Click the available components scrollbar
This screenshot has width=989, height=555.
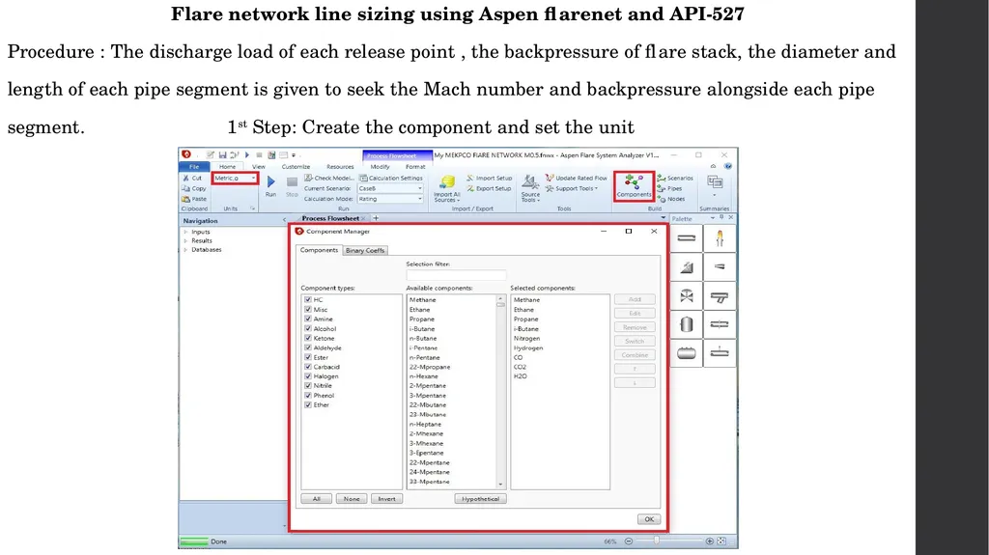click(501, 392)
